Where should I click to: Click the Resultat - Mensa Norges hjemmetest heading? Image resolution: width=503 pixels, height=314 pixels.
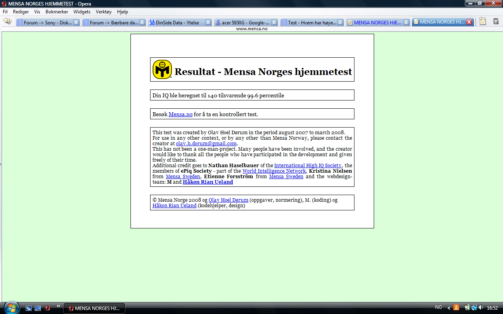(263, 72)
